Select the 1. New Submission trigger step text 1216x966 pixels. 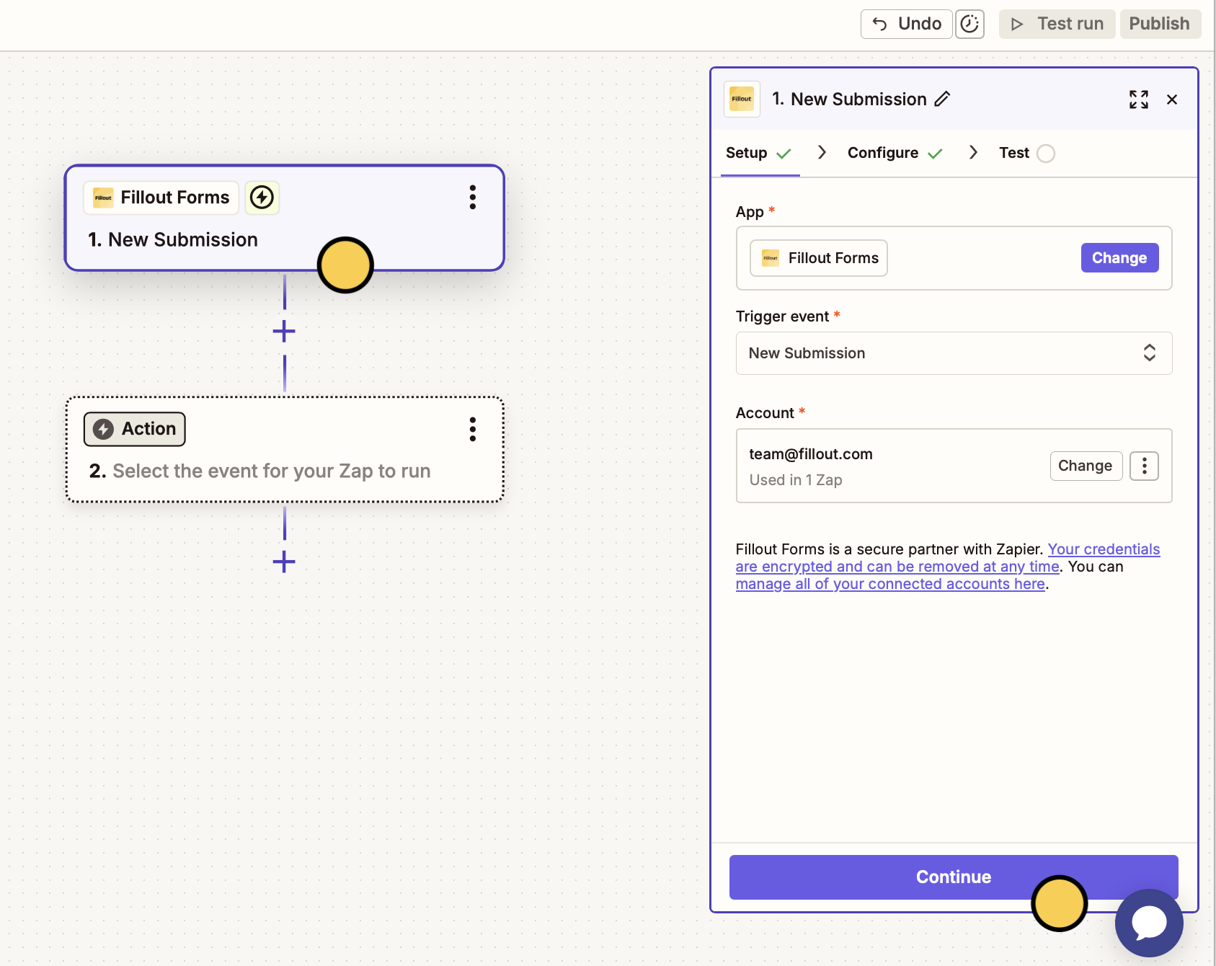point(173,239)
